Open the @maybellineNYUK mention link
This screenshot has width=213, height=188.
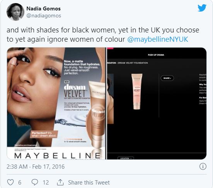[158, 39]
